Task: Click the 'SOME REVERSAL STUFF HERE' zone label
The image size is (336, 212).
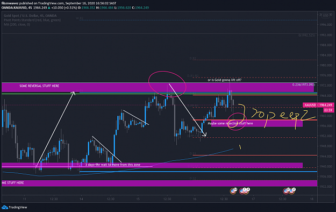Action: (39, 86)
